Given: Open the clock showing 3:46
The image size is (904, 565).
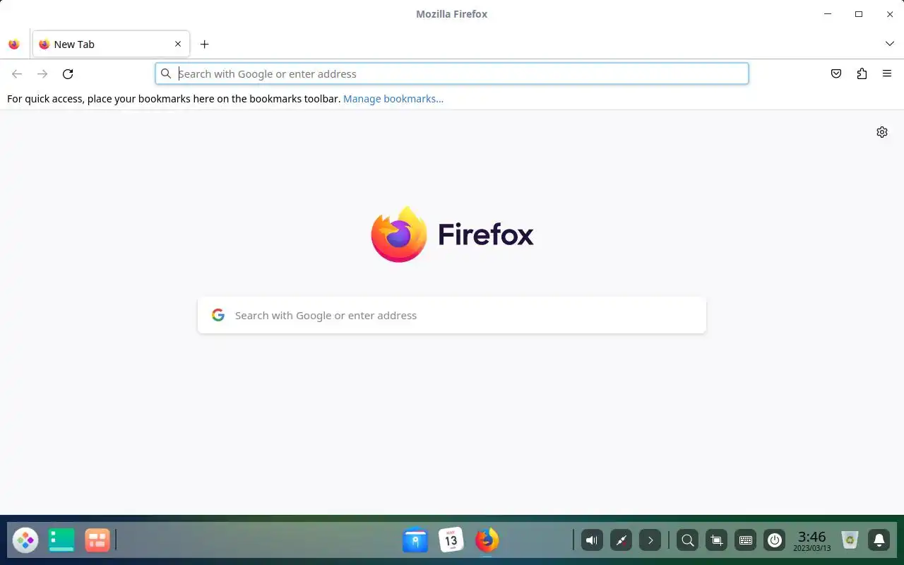Looking at the screenshot, I should 811,540.
